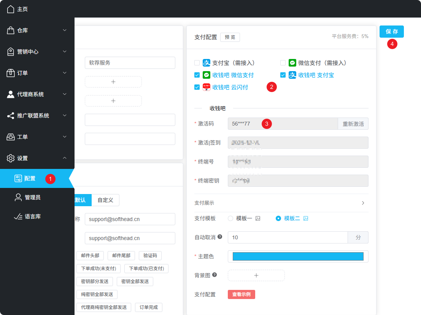Viewport: 421px width, 315px height.
Task: Select the 模板一 radio button
Action: 230,218
